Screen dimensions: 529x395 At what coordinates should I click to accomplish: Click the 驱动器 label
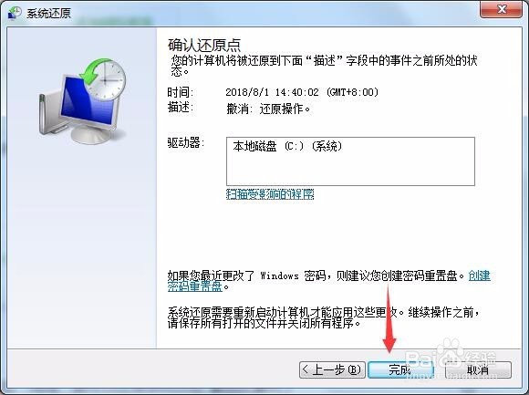tap(186, 142)
